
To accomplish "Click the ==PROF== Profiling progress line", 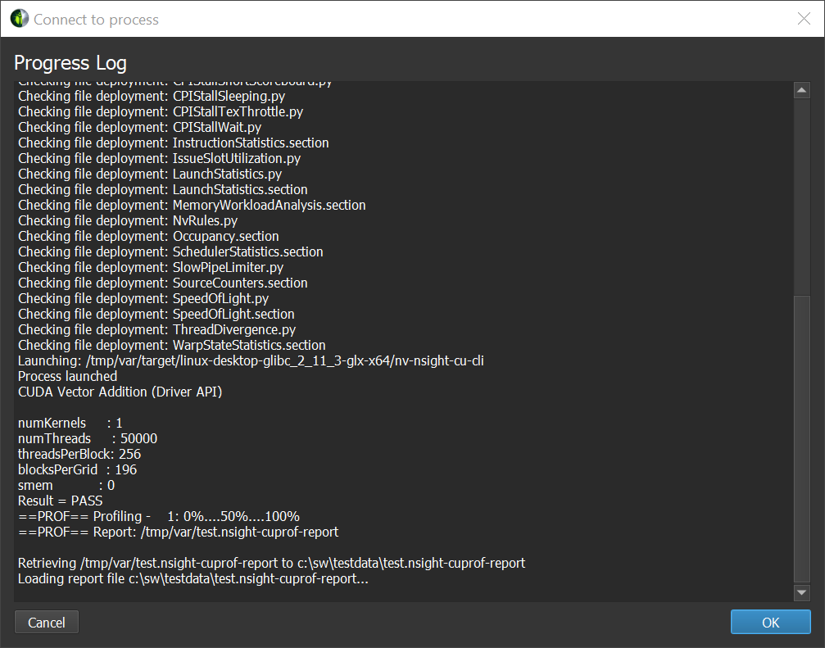I will coord(158,516).
